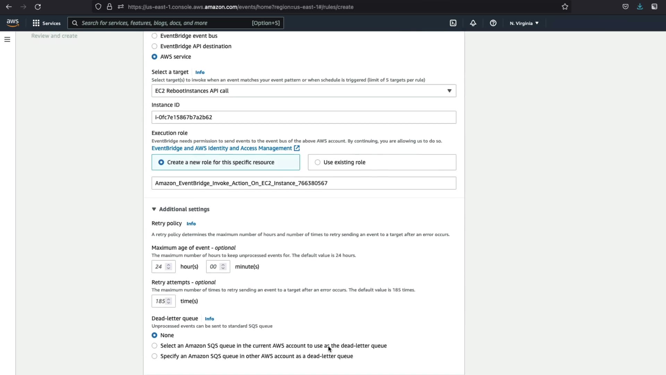This screenshot has height=375, width=666.
Task: Click Info link beside Dead-letter queue
Action: tap(209, 319)
